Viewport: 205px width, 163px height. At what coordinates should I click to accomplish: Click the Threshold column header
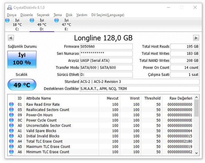(152, 98)
